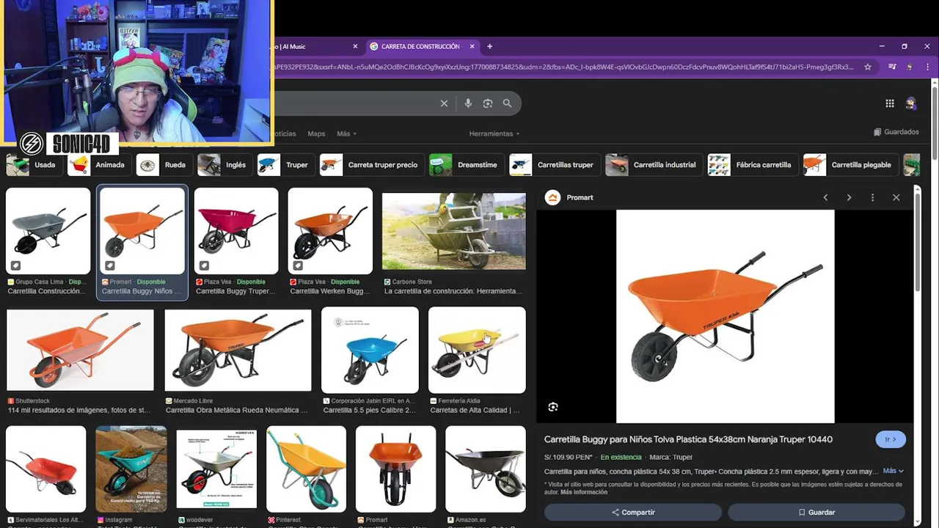
Task: Close the CARRETA DE CONSTRUCCIÓN tab
Action: coord(472,46)
